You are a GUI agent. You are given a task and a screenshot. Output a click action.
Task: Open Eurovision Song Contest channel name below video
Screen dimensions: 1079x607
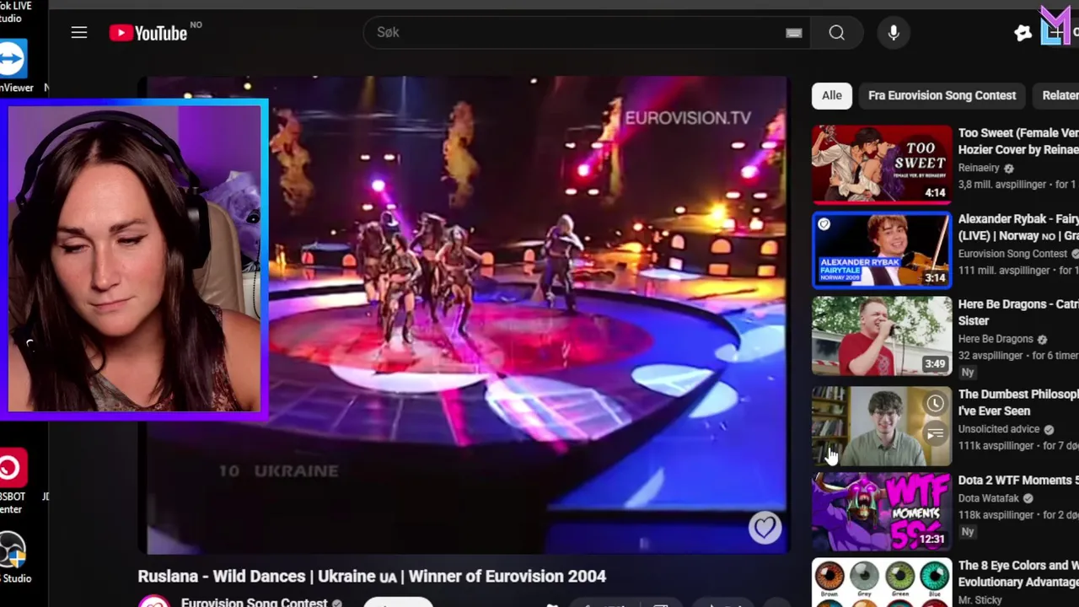tap(254, 602)
